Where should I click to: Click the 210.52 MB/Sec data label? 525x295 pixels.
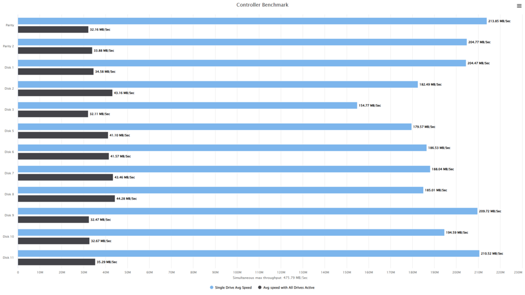(x=492, y=254)
